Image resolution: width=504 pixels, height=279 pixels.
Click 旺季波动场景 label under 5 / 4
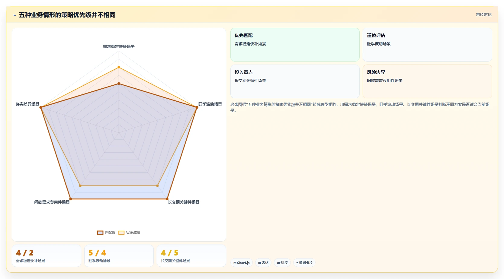coord(99,261)
